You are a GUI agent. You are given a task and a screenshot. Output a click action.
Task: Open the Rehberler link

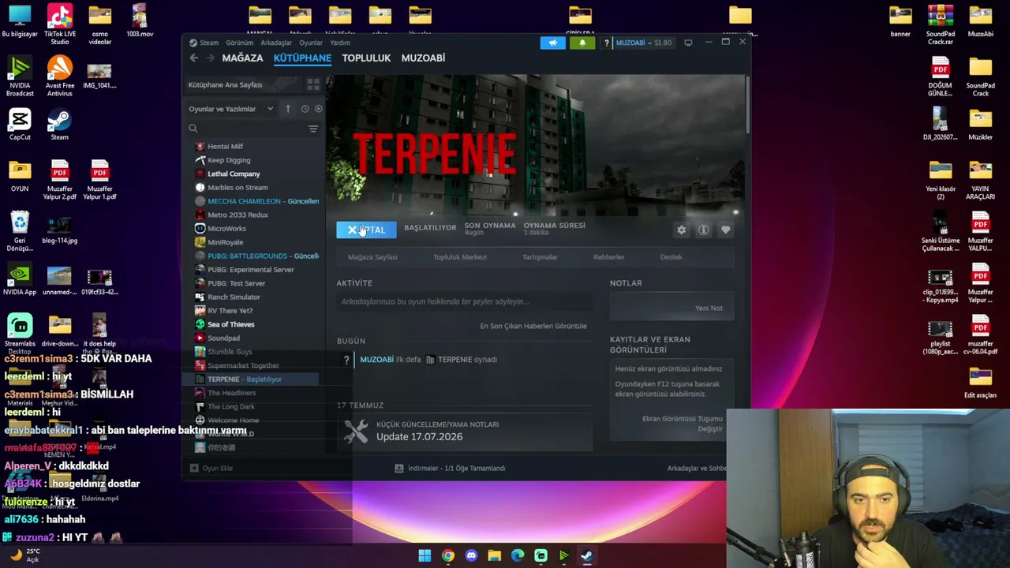pyautogui.click(x=609, y=257)
